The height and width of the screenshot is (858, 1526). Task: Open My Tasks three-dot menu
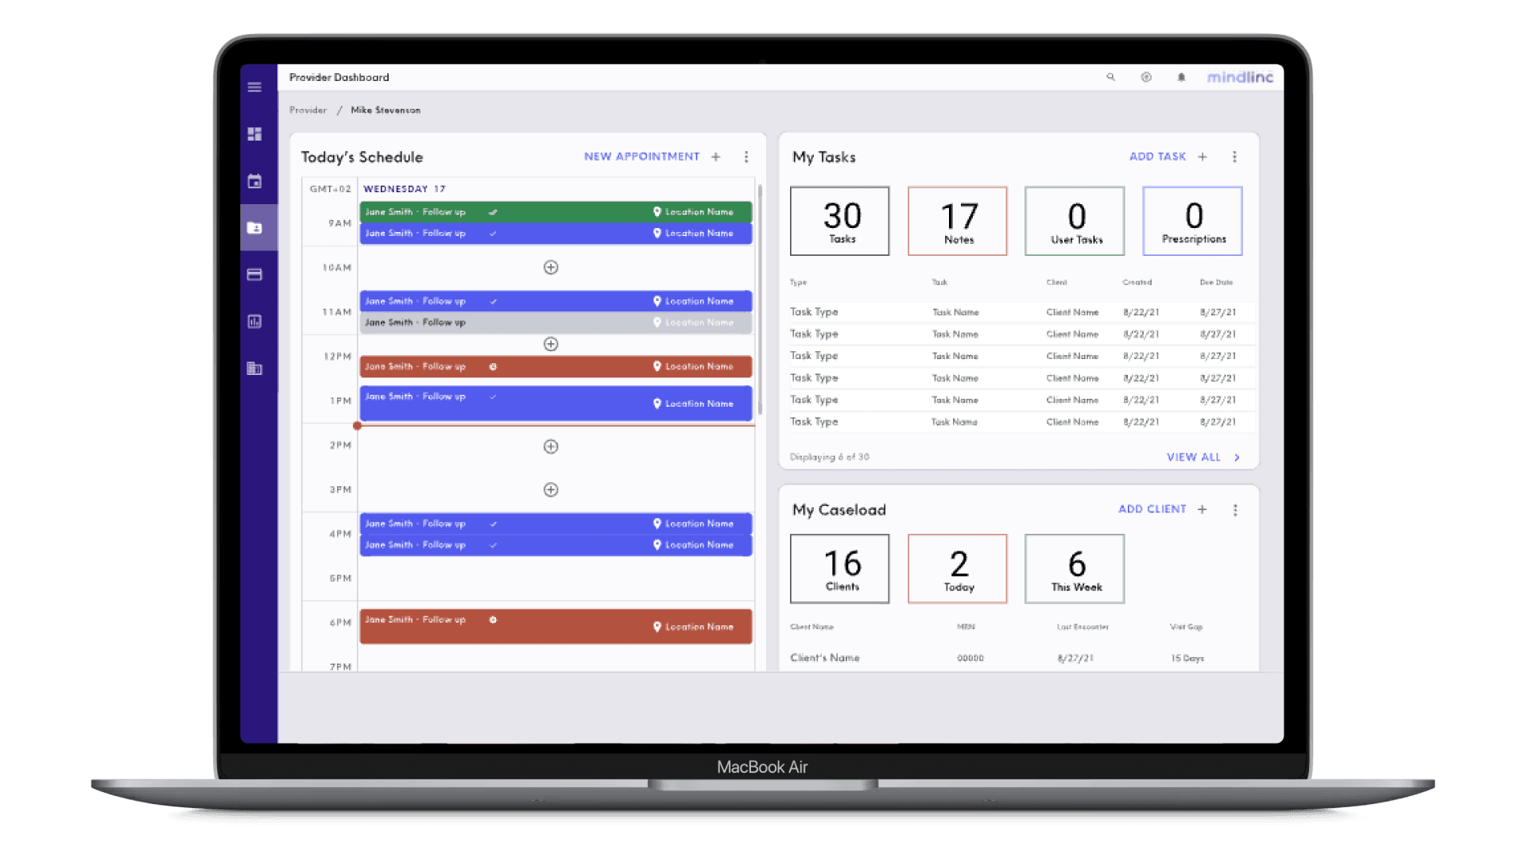(x=1234, y=157)
